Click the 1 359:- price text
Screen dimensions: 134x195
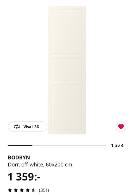click(x=24, y=177)
